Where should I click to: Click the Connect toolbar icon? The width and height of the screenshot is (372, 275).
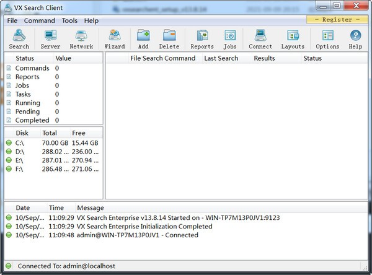click(260, 39)
